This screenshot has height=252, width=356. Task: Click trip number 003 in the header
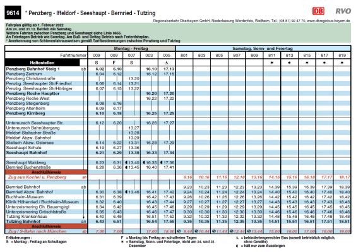click(149, 55)
